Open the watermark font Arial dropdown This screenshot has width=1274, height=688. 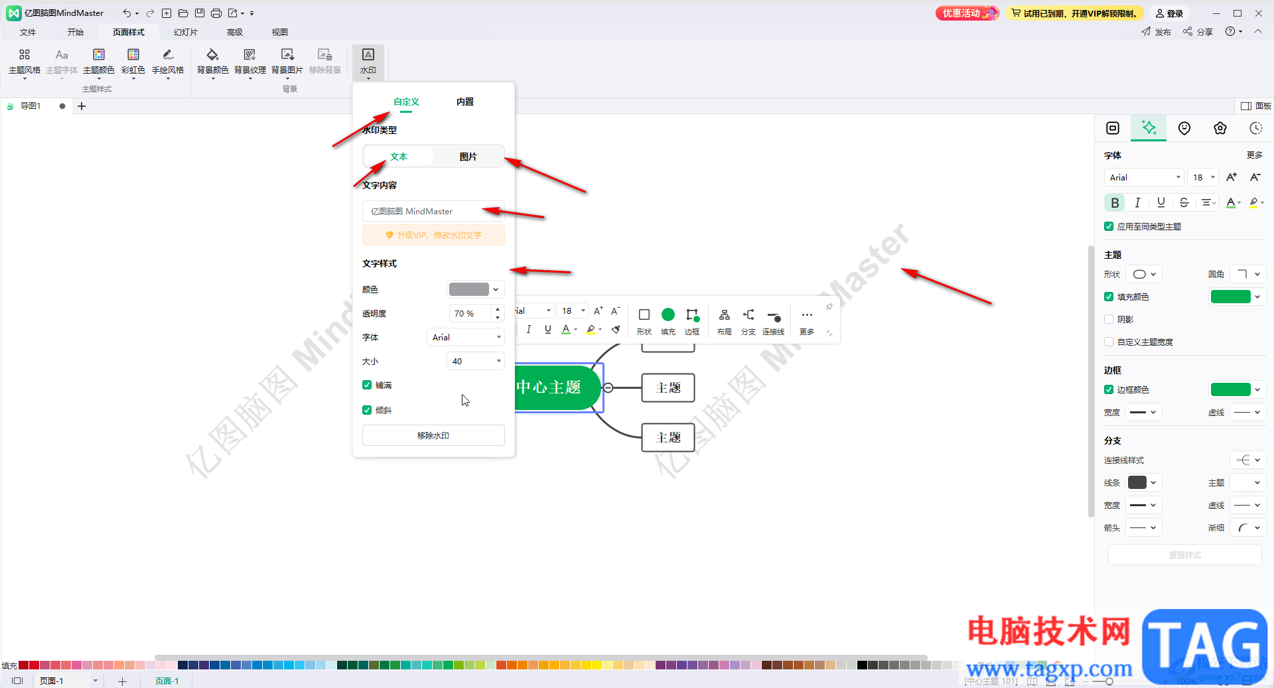[465, 337]
